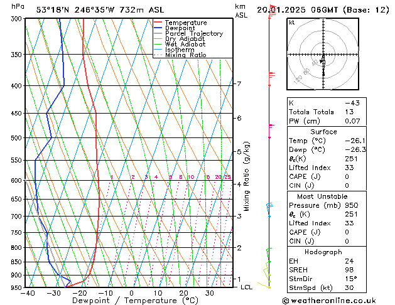
Task: Click the Parcel Trajectory legend entry
Action: (193, 34)
